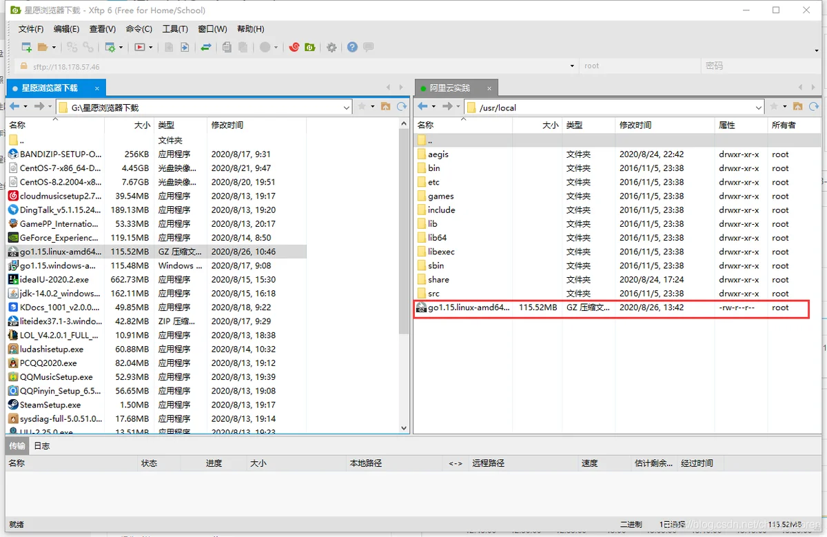Click the copy documents toolbar icon

tap(226, 47)
